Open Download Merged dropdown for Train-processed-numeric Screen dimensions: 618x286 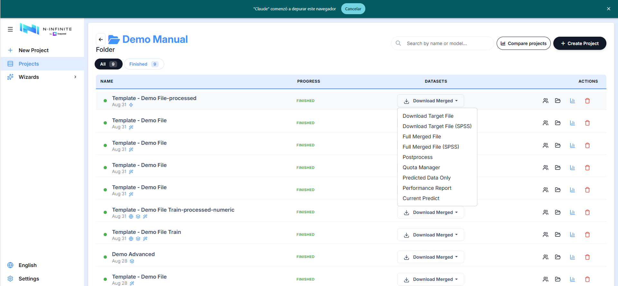(x=431, y=212)
